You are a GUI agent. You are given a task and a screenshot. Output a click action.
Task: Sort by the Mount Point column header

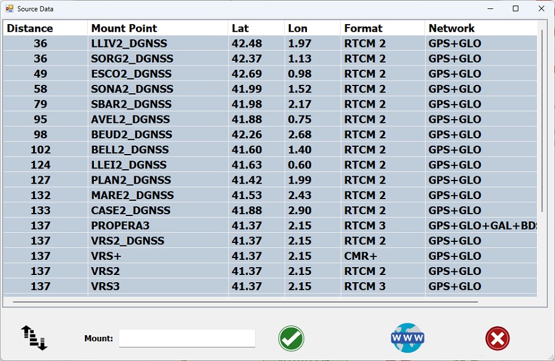pos(124,28)
